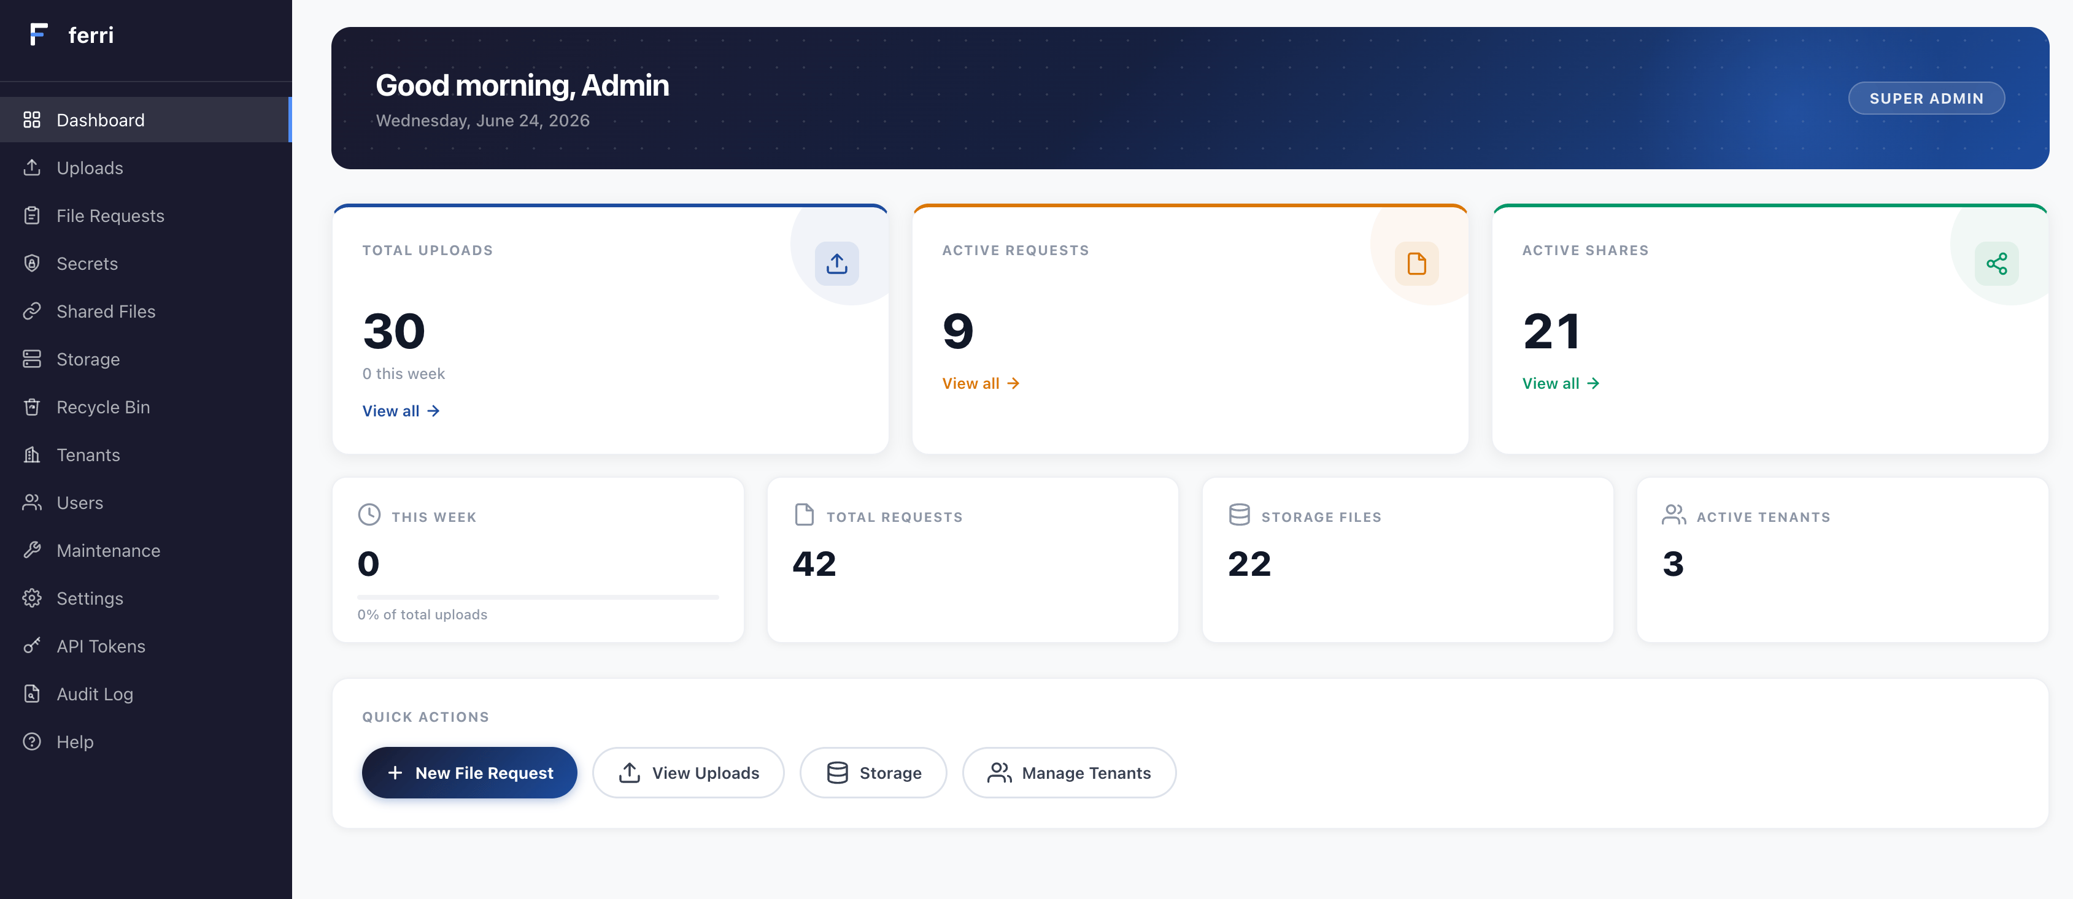Screen dimensions: 2073x899
Task: Click the Tenants building icon
Action: point(32,454)
